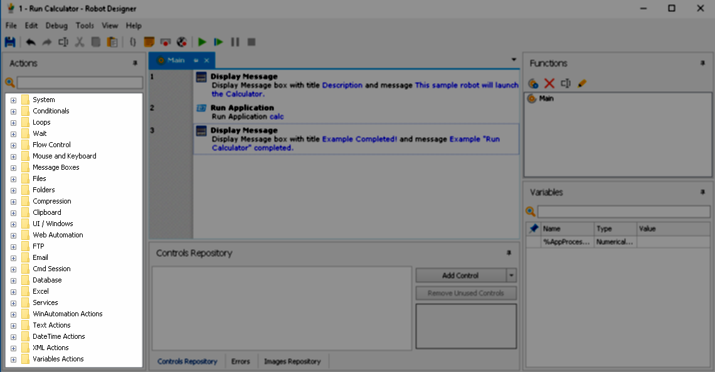Add a new function with the add icon
Viewport: 715px width, 372px height.
point(532,83)
